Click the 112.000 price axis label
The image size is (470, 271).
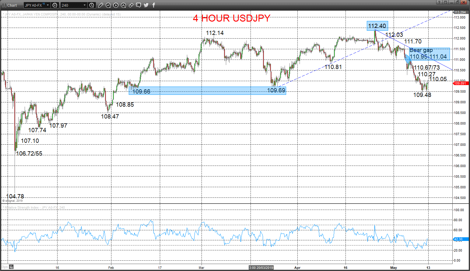460,38
